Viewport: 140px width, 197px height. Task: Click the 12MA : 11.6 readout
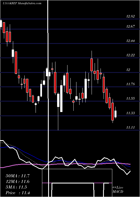(x=17, y=182)
